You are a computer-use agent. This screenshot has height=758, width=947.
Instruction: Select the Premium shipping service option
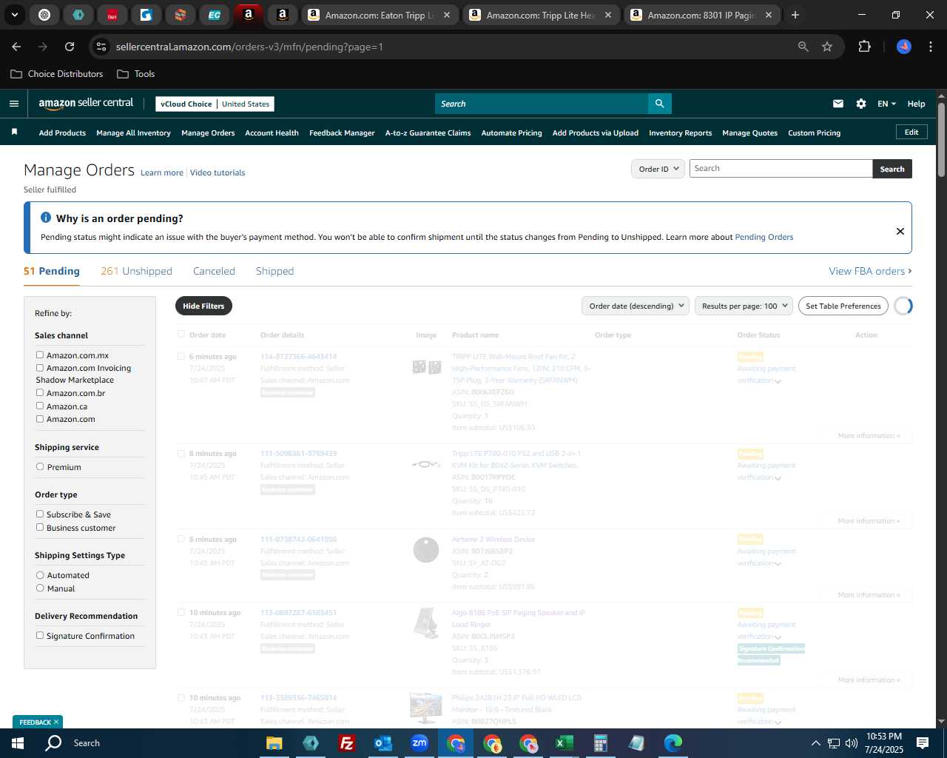click(40, 466)
